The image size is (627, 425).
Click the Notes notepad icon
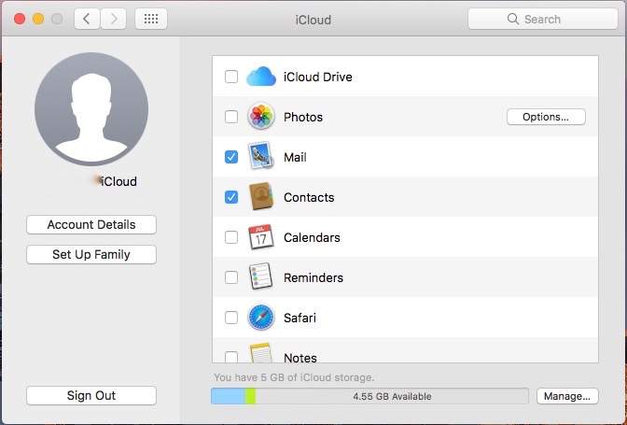point(261,352)
